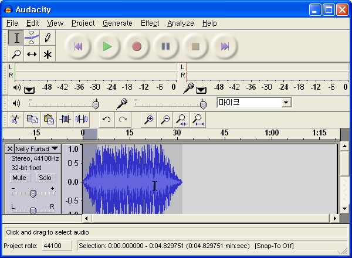This screenshot has width=352, height=258.
Task: Click vertical scrollbar down arrow
Action: point(344,209)
